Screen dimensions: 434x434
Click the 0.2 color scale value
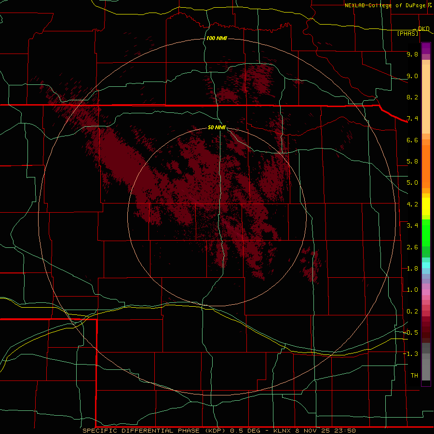click(412, 312)
